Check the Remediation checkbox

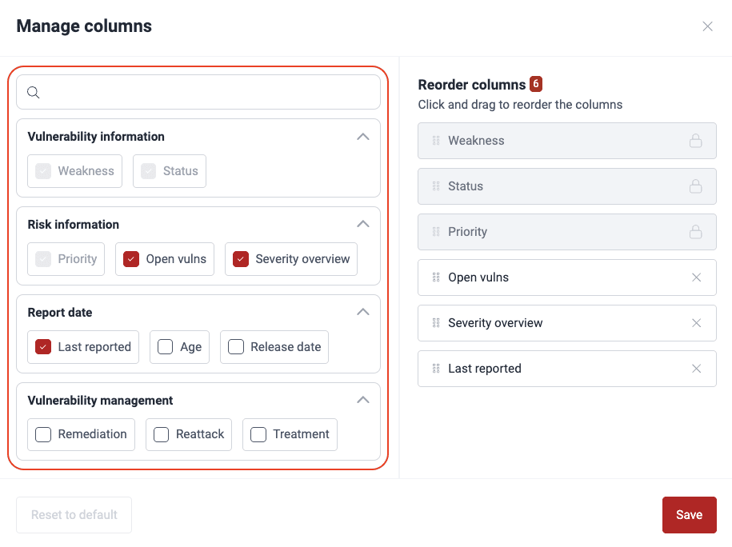click(x=42, y=434)
